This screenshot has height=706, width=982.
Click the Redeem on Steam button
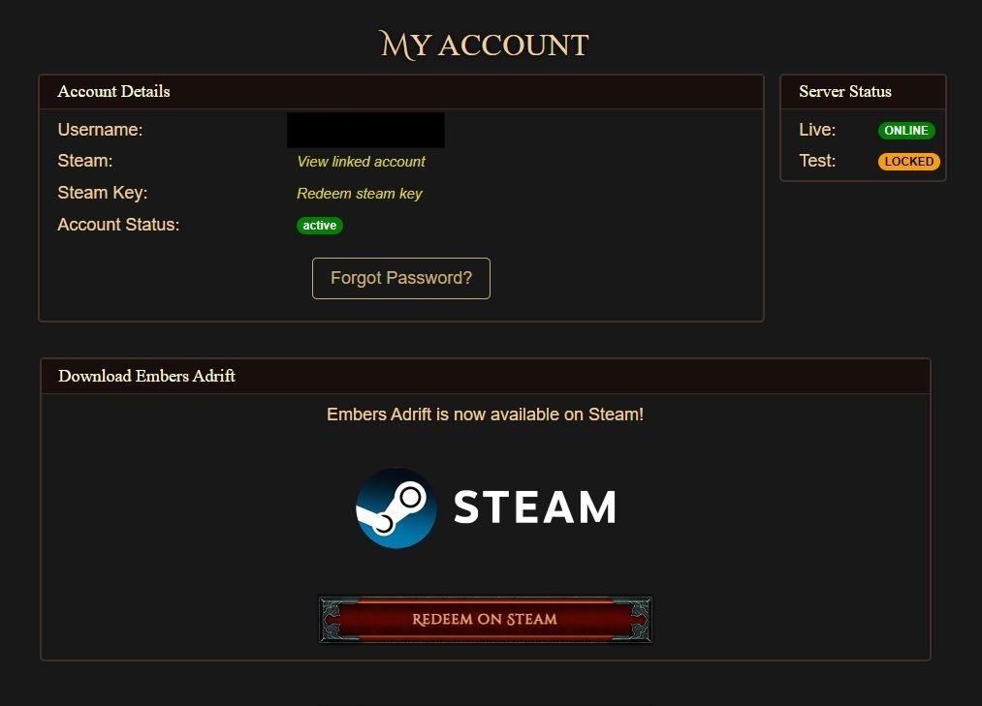486,620
